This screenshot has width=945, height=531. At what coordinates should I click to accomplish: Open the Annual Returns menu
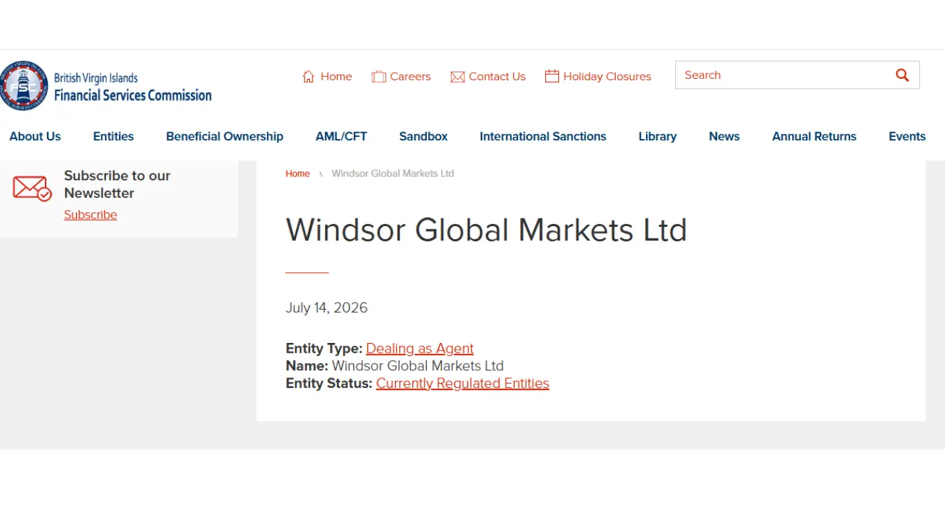coord(814,136)
